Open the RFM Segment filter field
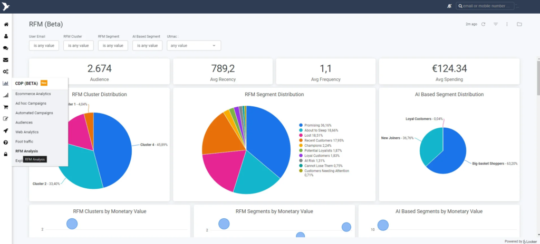 pos(113,46)
